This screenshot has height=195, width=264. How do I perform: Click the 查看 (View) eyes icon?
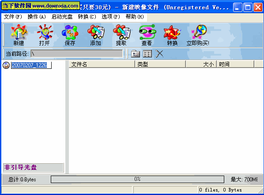tap(147, 35)
